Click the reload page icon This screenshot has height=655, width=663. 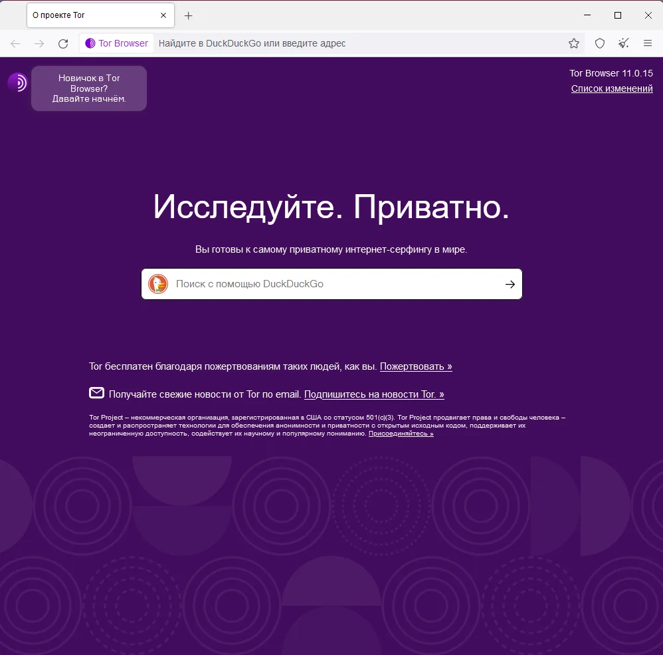coord(63,44)
